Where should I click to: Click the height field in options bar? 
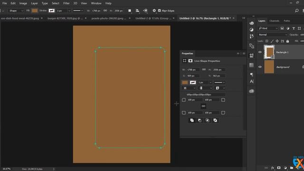click(x=118, y=10)
